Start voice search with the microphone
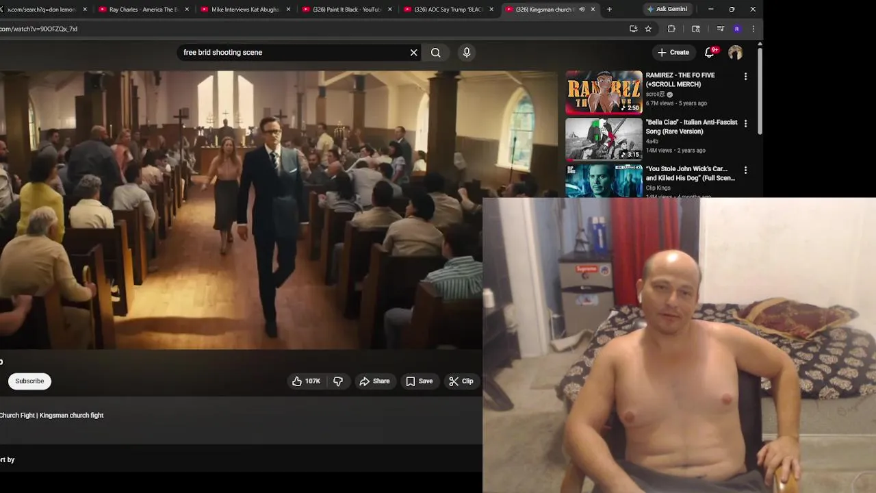The image size is (876, 493). point(467,53)
